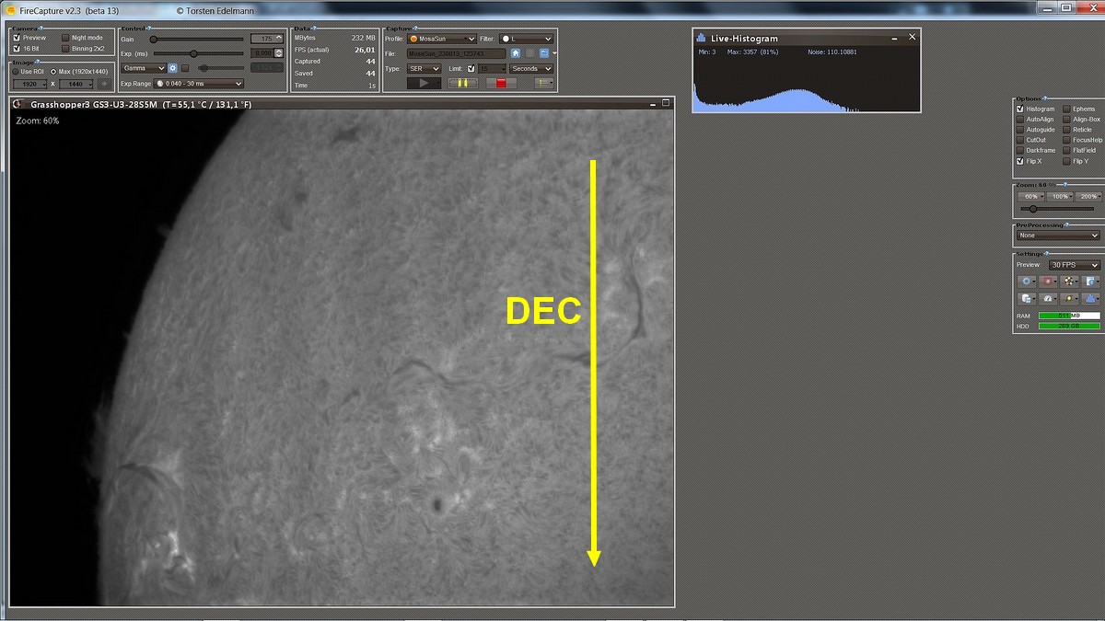Viewport: 1105px width, 621px height.
Task: Click the Data panel help icon
Action: point(314,29)
